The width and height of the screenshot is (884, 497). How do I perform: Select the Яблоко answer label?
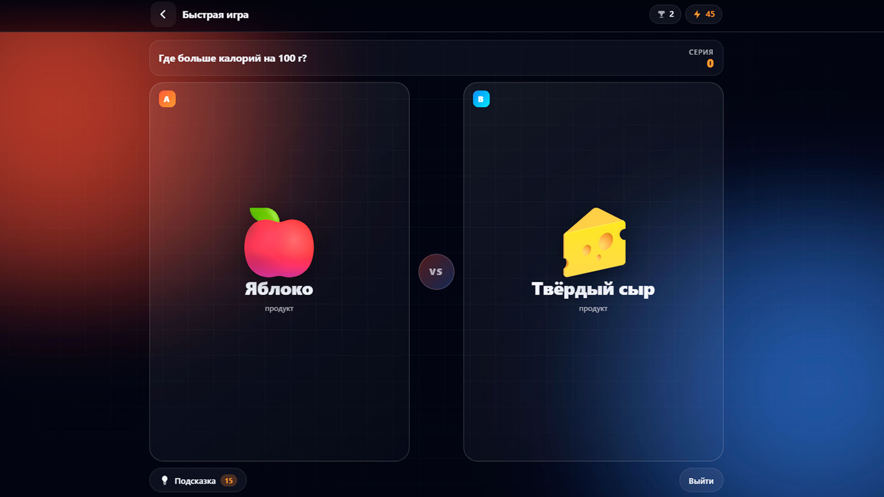(279, 289)
